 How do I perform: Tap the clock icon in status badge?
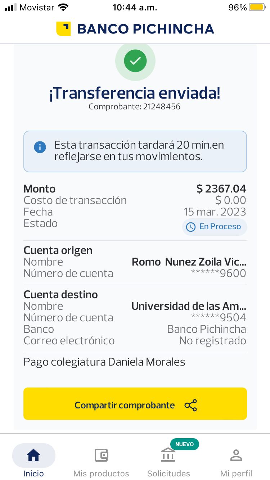pyautogui.click(x=190, y=227)
